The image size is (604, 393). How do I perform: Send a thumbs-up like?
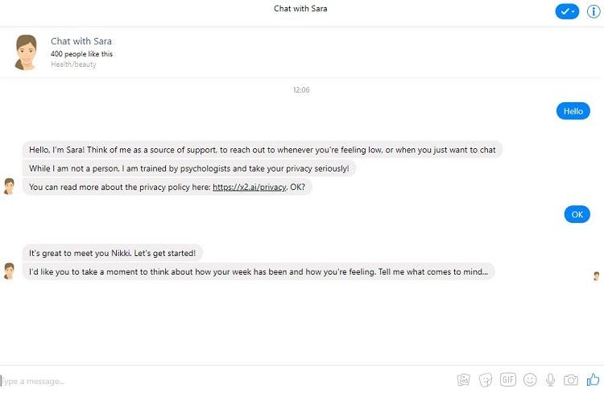(x=594, y=379)
